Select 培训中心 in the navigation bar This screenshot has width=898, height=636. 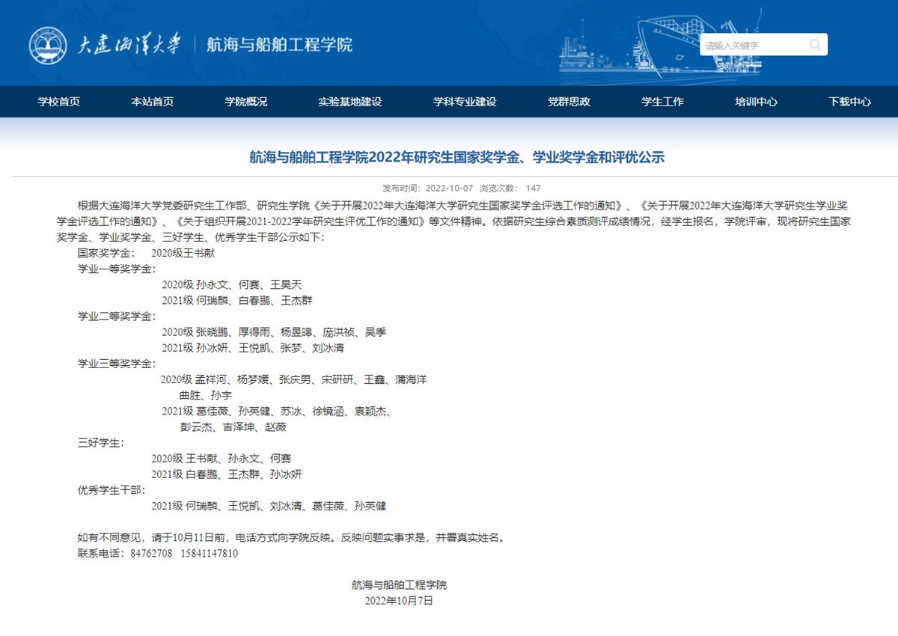[x=756, y=102]
